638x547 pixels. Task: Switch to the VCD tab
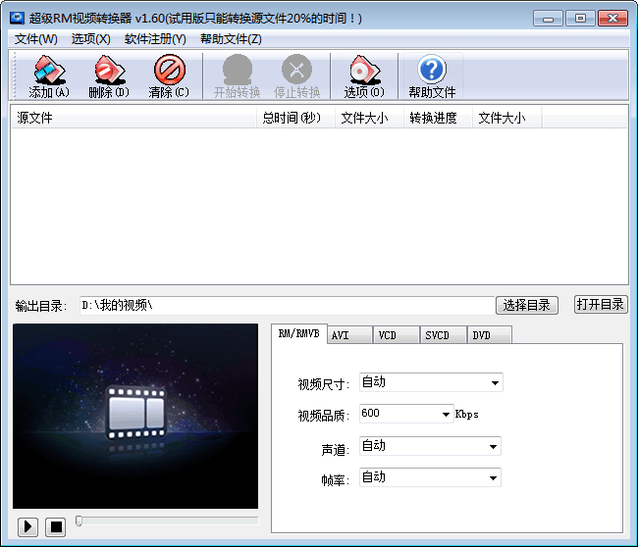pos(397,335)
